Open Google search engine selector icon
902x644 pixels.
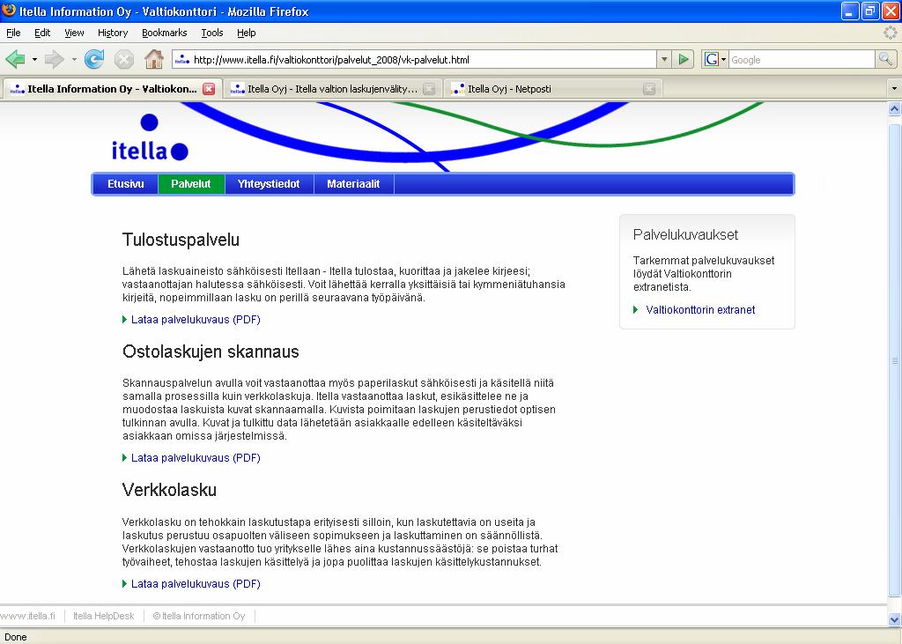point(715,59)
